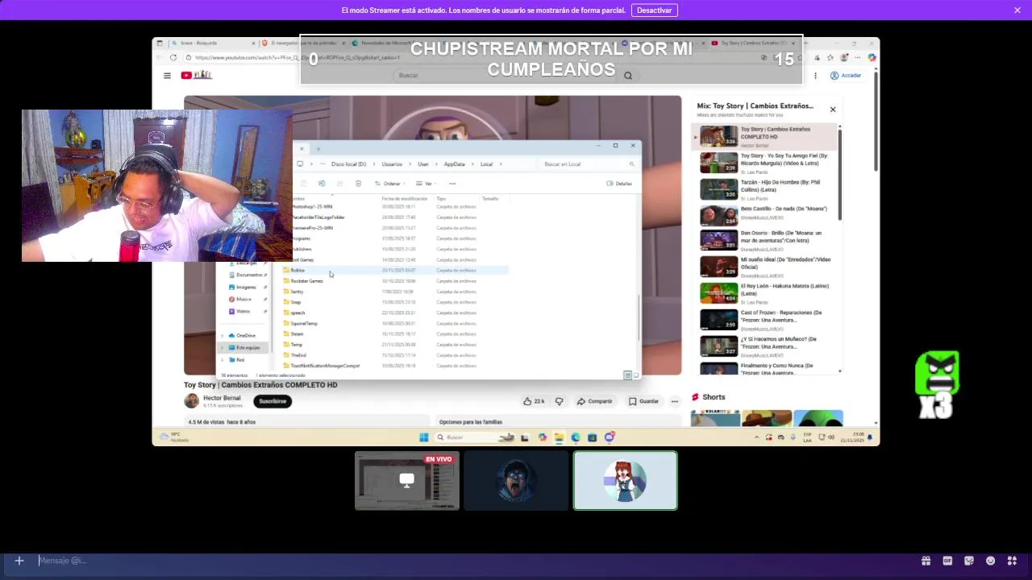Image resolution: width=1032 pixels, height=580 pixels.
Task: Click the Mensaje chat input field
Action: [x=476, y=561]
